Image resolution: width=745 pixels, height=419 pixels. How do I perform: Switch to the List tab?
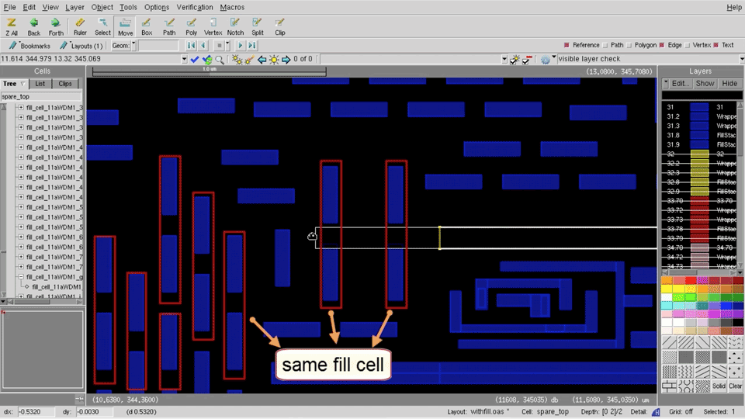[40, 84]
